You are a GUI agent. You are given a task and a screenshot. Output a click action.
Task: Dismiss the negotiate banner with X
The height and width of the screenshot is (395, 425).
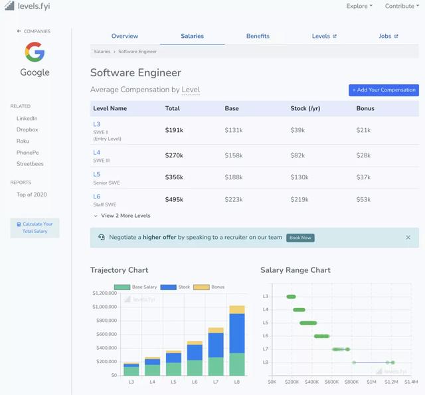click(x=408, y=237)
